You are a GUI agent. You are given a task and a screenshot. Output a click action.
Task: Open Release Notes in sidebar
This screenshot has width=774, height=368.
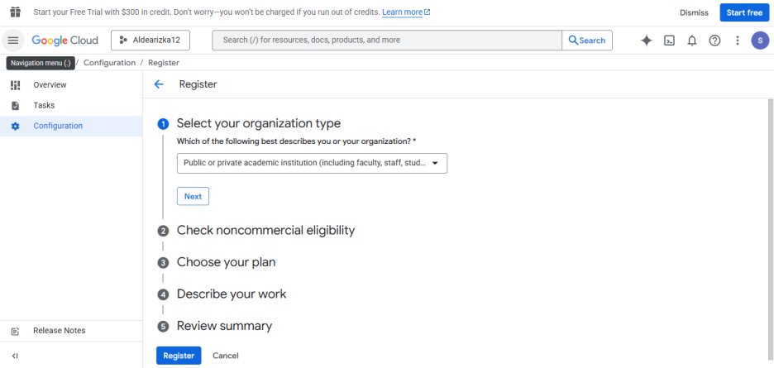tap(71, 331)
